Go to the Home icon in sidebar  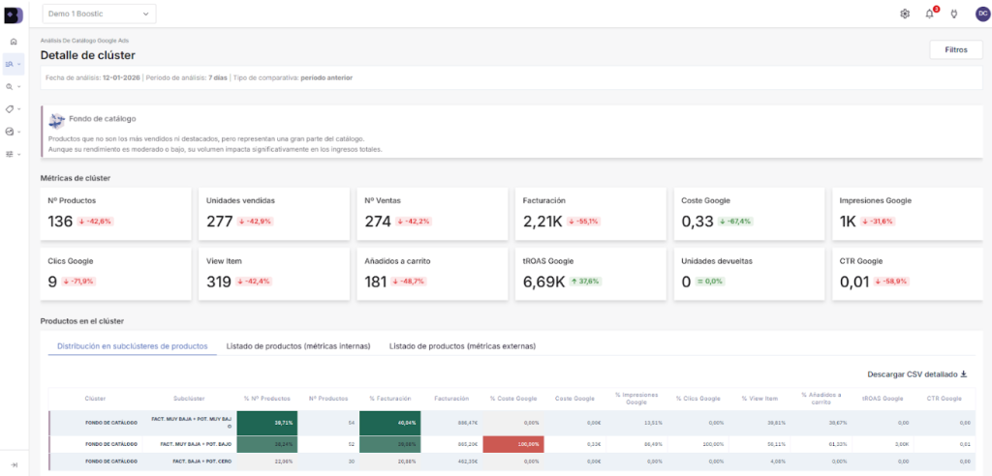pyautogui.click(x=13, y=42)
